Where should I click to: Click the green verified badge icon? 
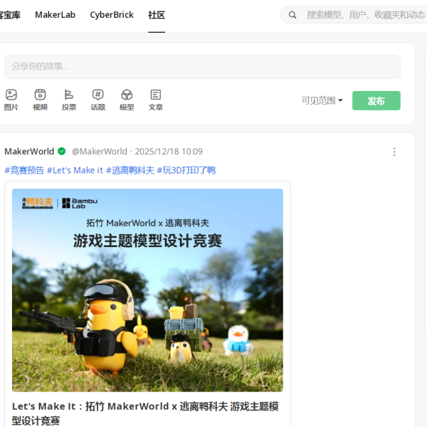click(62, 151)
